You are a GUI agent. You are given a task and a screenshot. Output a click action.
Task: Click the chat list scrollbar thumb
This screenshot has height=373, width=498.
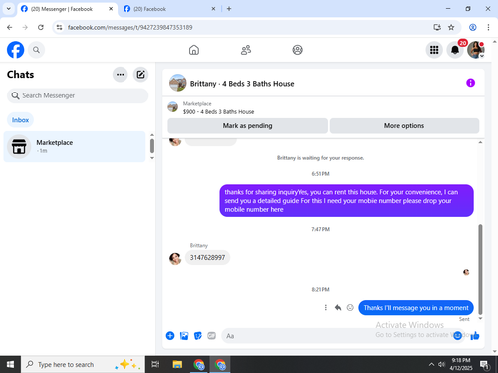pos(152,146)
